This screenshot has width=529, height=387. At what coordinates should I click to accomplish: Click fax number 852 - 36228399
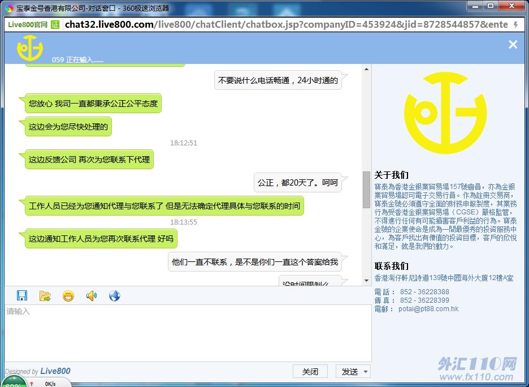coord(424,300)
